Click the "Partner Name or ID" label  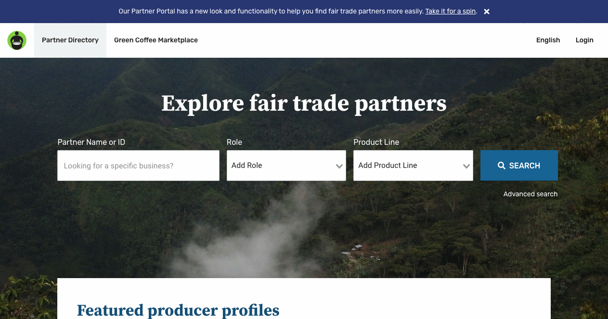[91, 142]
